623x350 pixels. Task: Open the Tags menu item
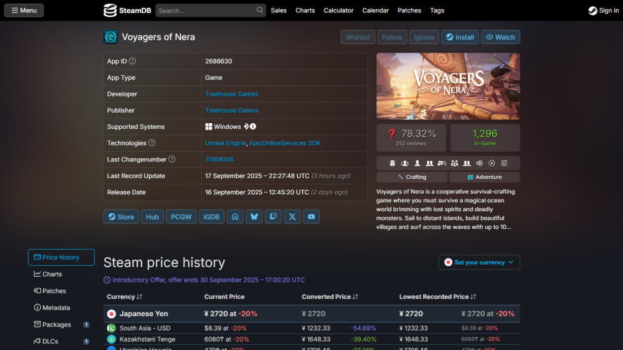point(437,10)
